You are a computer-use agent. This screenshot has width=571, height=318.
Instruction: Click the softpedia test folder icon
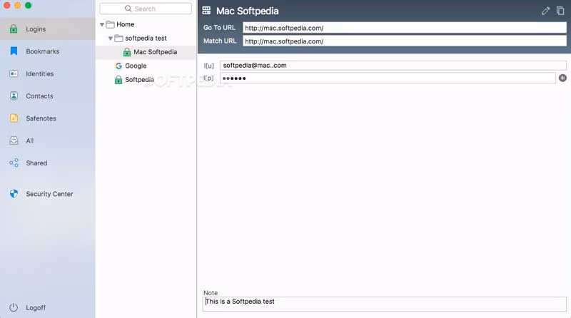[118, 39]
